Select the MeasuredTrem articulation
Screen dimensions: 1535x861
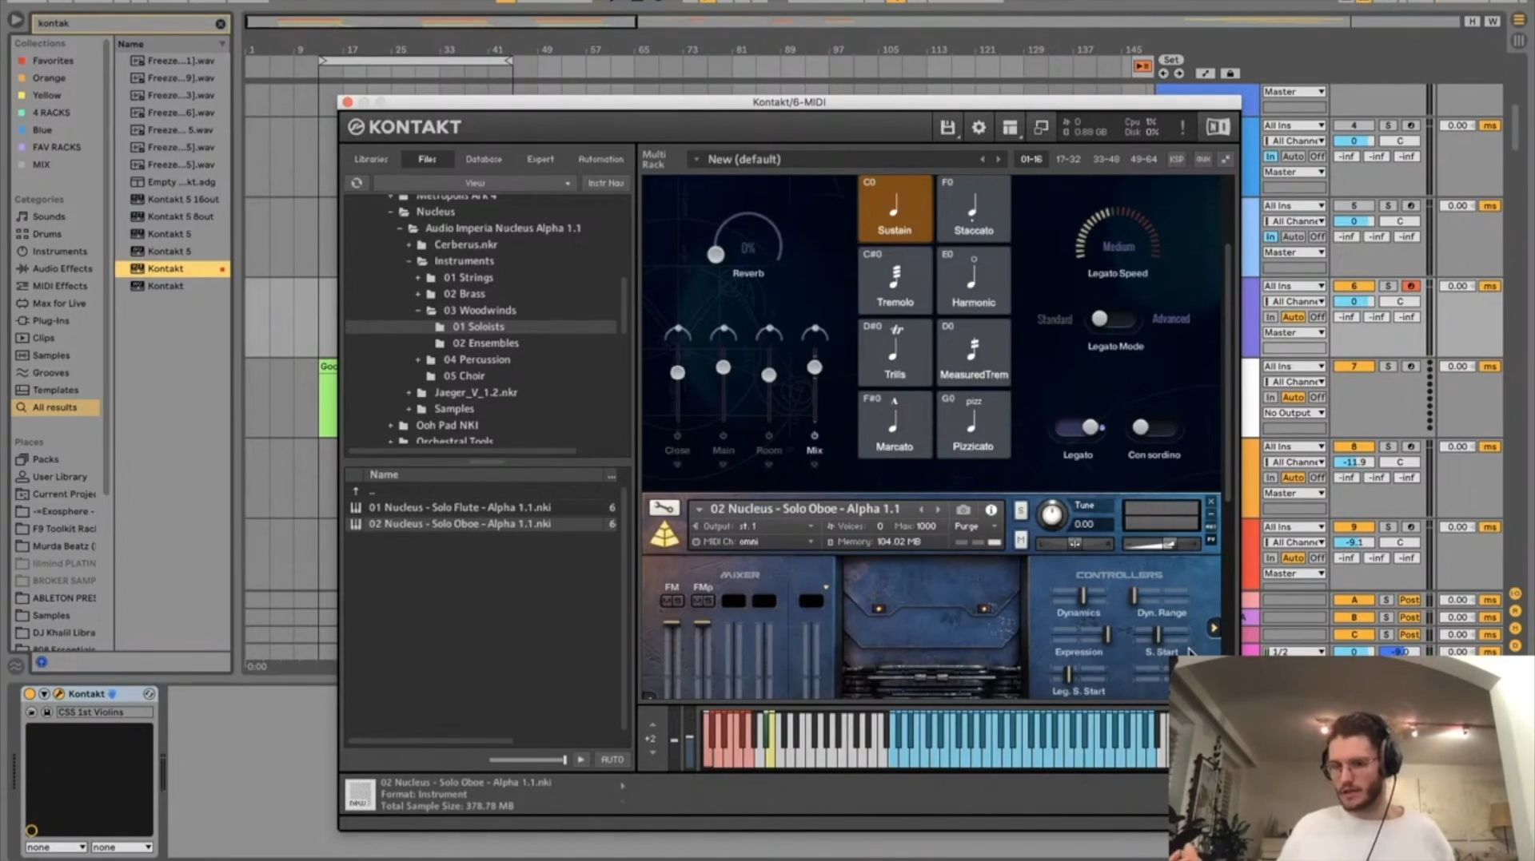[x=973, y=352]
